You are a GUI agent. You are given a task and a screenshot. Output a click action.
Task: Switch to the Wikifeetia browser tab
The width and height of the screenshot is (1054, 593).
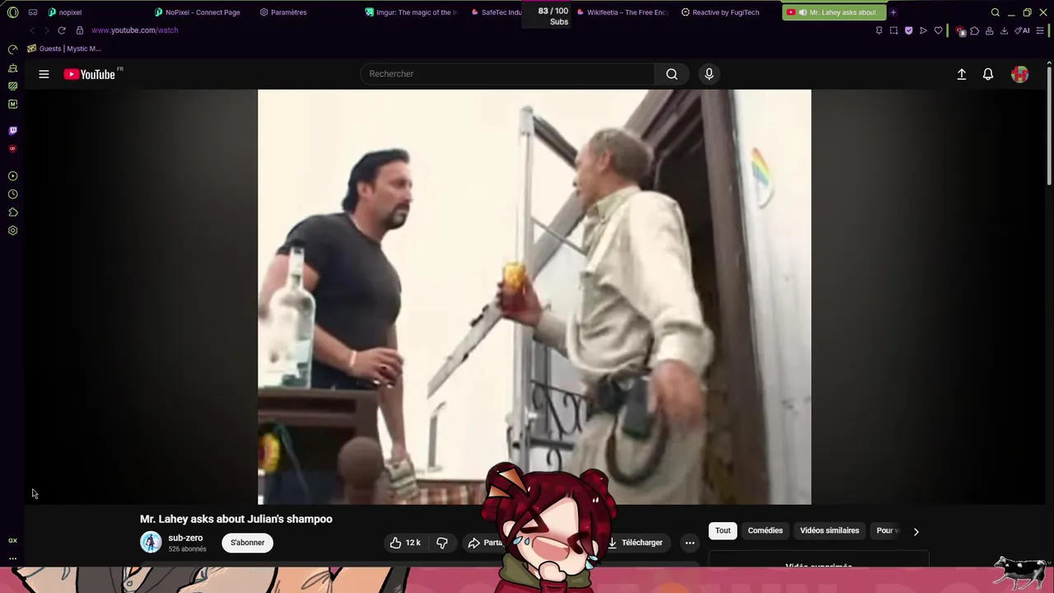627,12
